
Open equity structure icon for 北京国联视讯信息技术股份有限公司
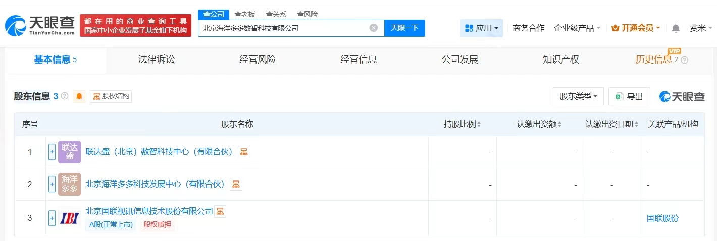(x=220, y=211)
